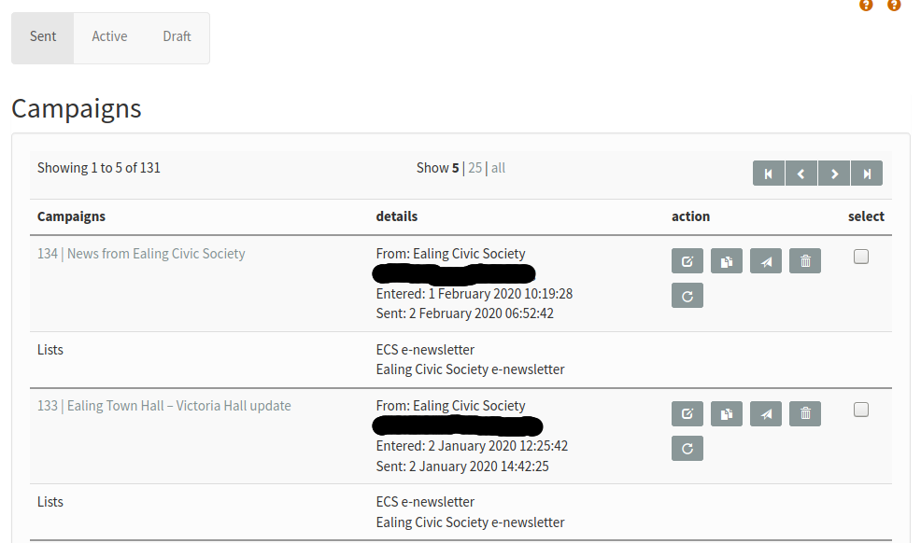Click the send icon for campaign 133
921x543 pixels.
766,413
